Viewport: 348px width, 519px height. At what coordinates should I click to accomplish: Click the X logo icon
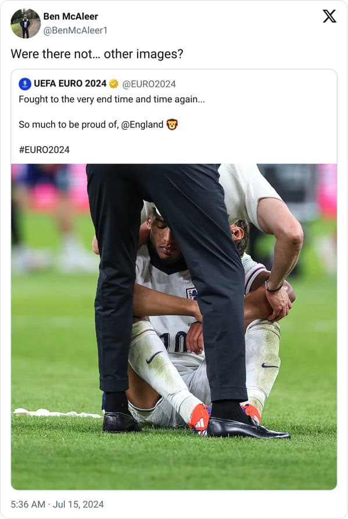point(329,16)
